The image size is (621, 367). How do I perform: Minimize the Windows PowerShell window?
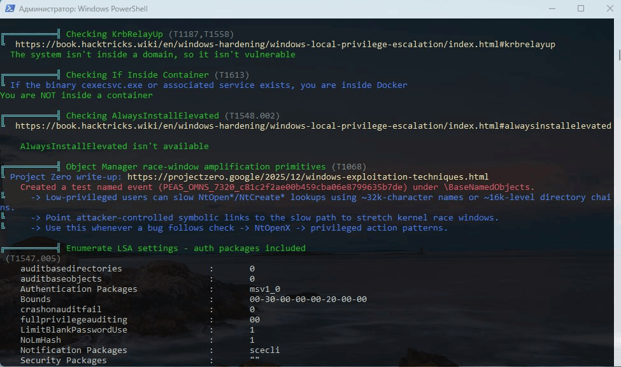552,8
